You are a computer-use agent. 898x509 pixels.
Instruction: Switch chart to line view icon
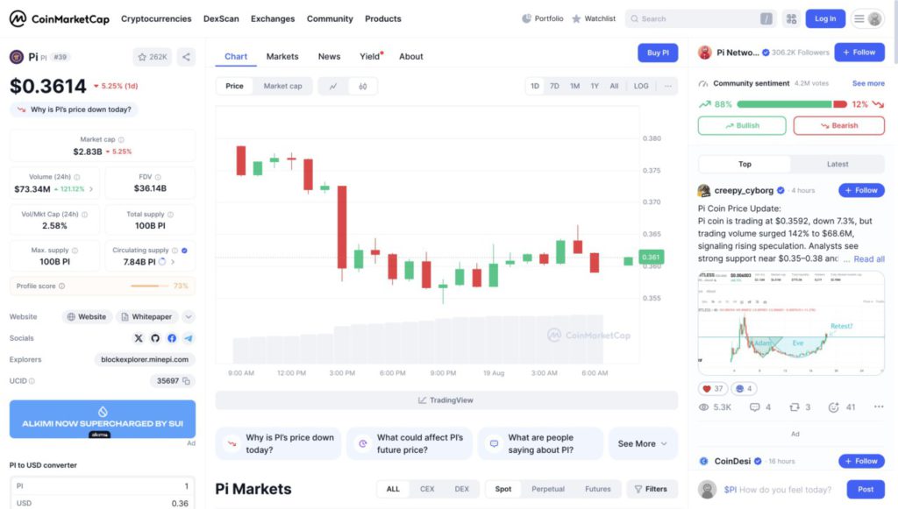(333, 86)
